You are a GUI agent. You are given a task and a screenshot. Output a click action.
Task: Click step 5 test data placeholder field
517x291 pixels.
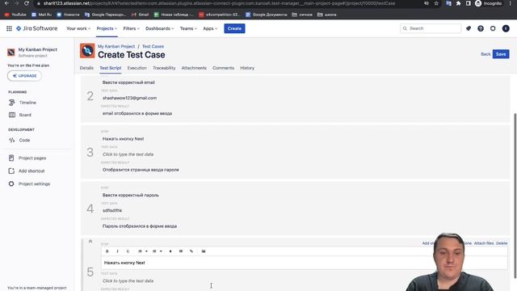click(128, 281)
